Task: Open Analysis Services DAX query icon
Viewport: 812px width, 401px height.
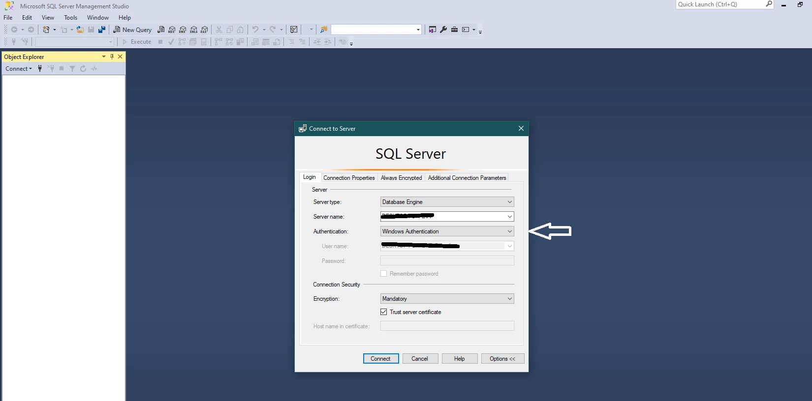Action: click(204, 29)
